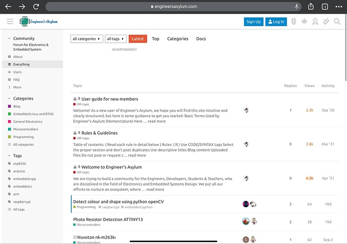Click avatar on Welcome to Engineer's Asylum row
Viewport: 347px width, 244px height.
[x=246, y=178]
